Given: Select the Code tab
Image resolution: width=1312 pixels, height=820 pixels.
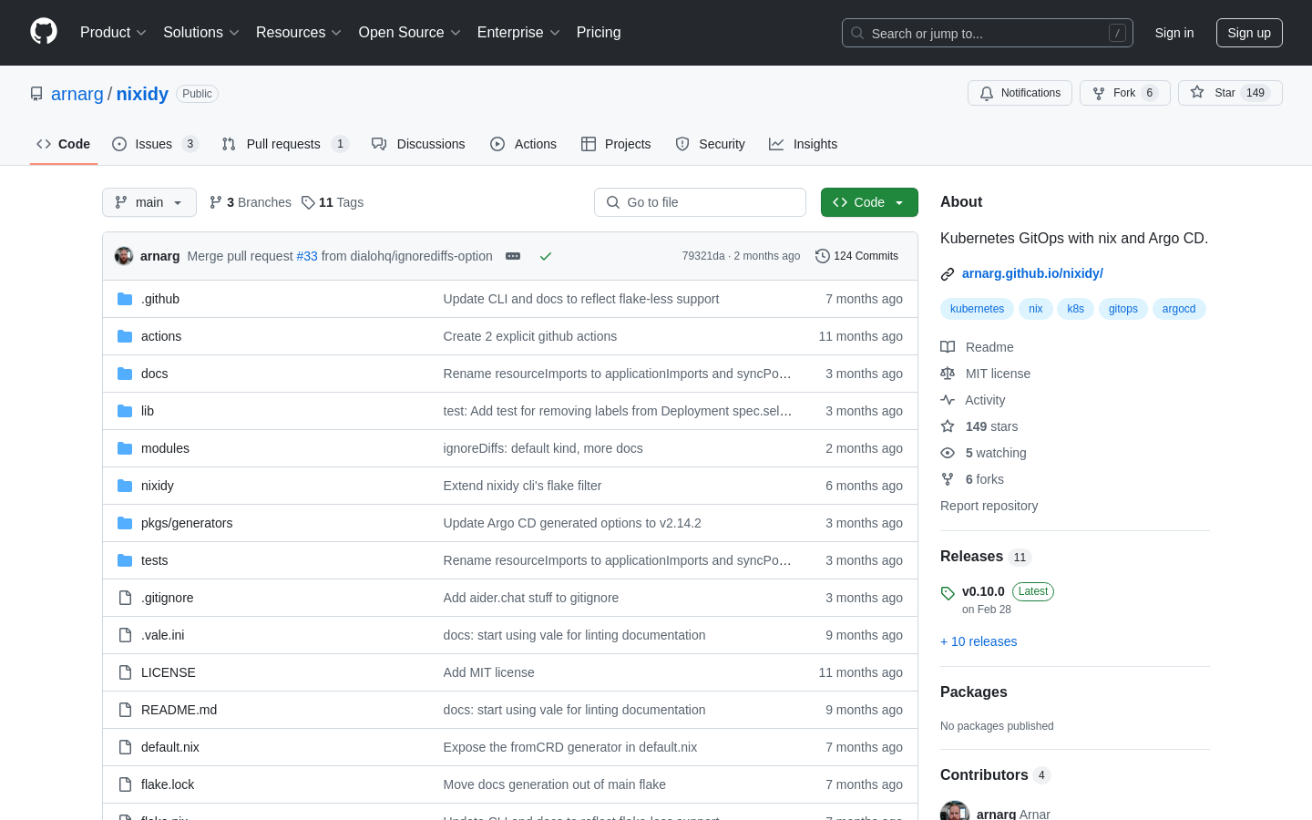Looking at the screenshot, I should point(63,144).
